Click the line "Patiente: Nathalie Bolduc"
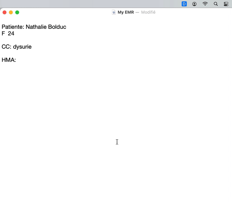The image size is (232, 202). [34, 27]
